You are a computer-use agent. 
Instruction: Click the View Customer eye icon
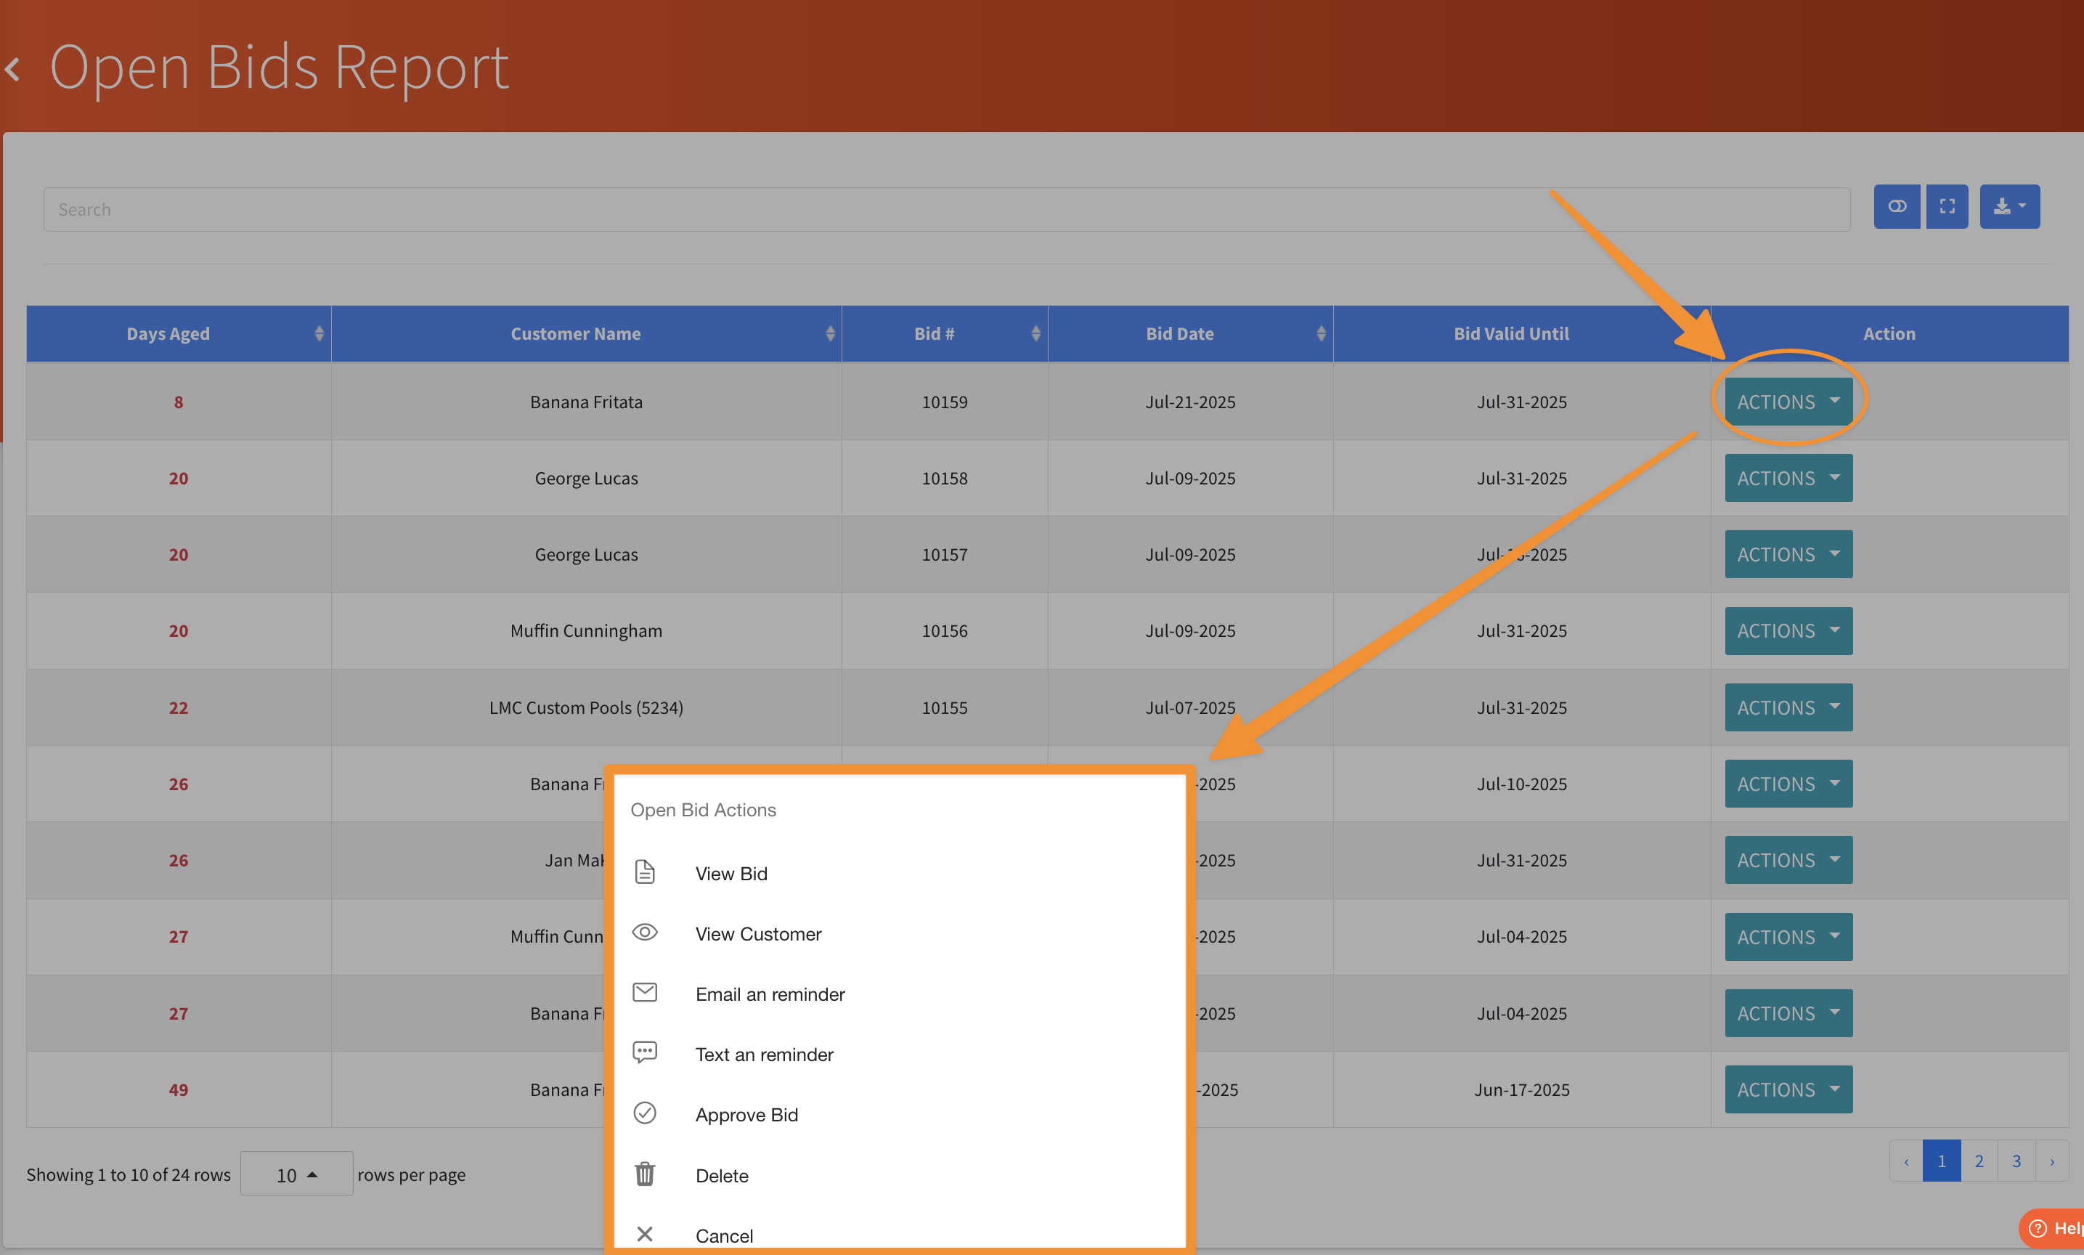tap(644, 933)
